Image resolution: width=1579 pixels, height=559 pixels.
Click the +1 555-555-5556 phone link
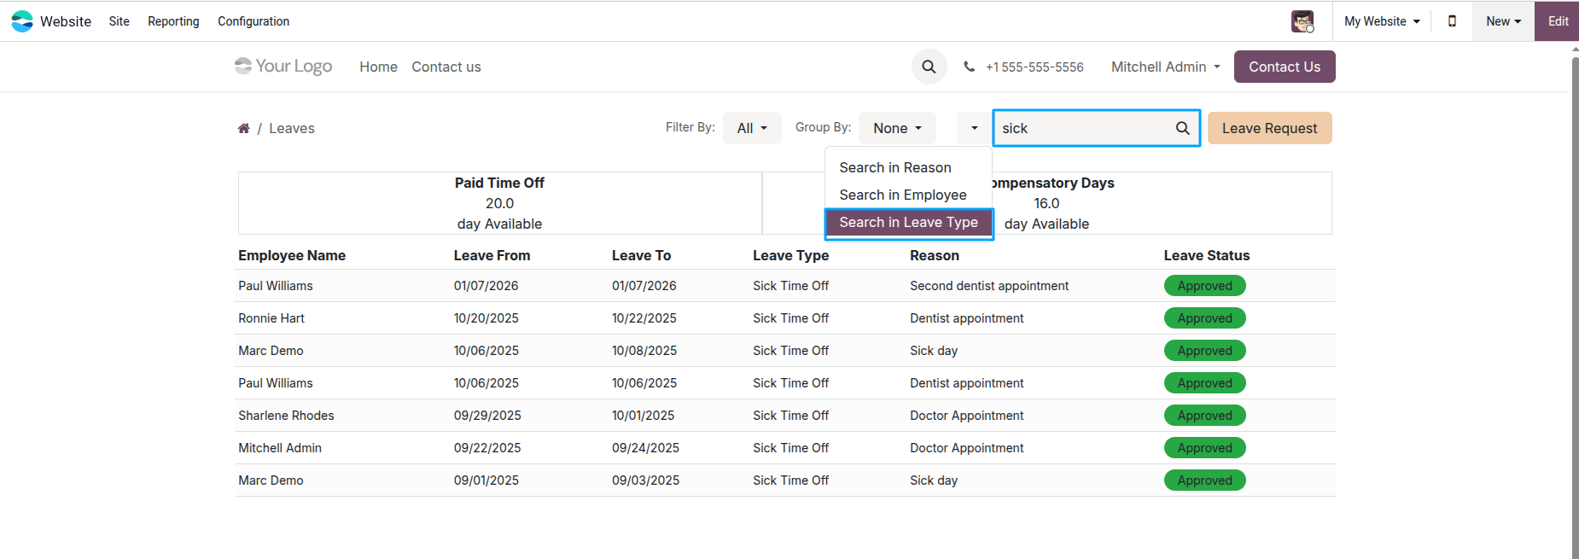pos(1034,67)
